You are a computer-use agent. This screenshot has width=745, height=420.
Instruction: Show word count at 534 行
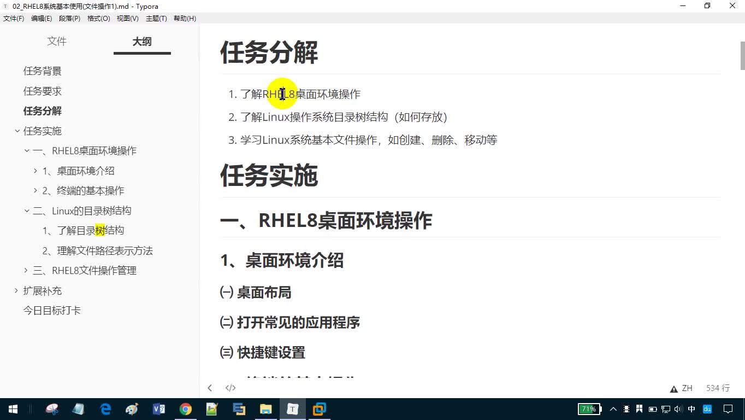coord(718,388)
